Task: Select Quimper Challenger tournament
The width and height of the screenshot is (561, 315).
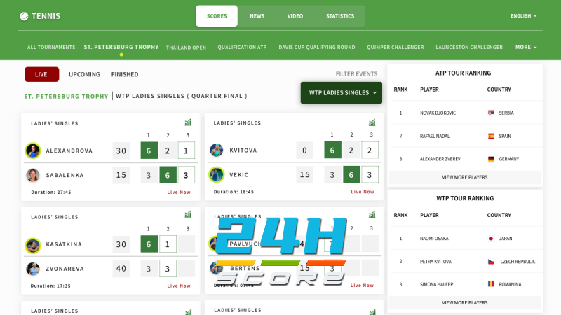Action: [x=396, y=47]
